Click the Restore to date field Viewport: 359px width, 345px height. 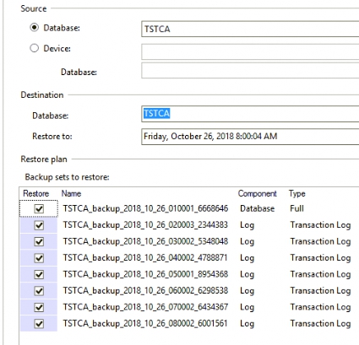[250, 137]
